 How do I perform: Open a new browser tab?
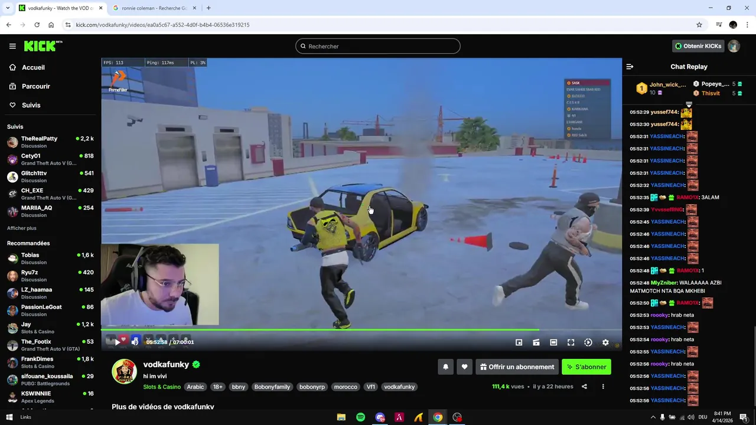click(208, 8)
